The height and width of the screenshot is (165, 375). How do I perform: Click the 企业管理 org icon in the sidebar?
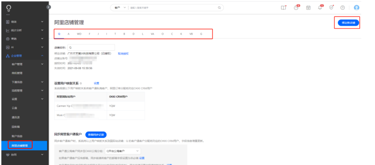[8, 56]
